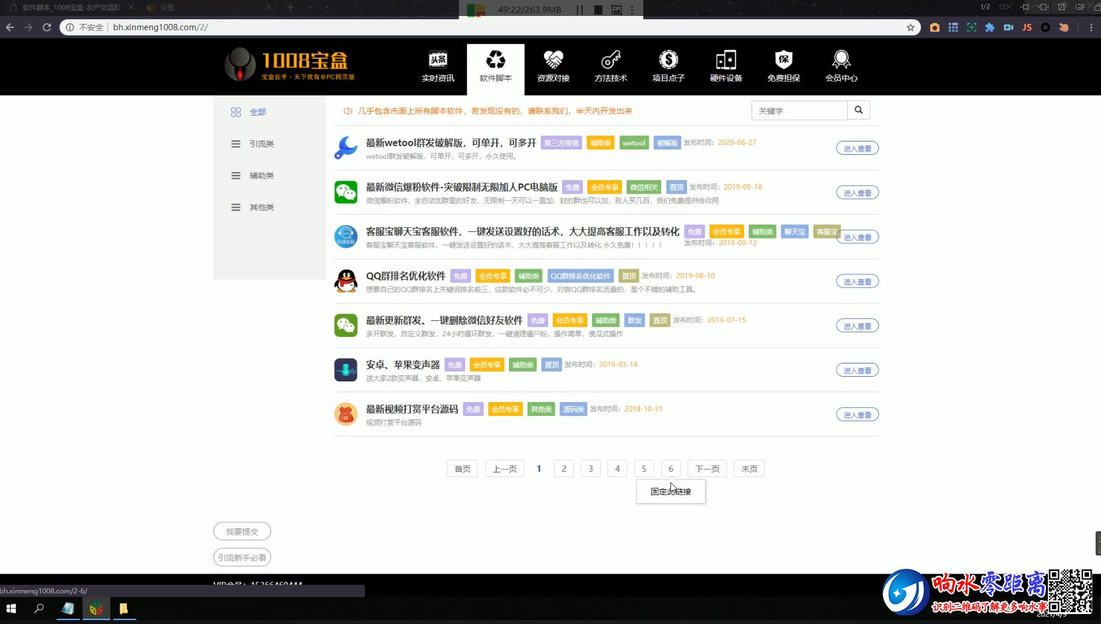Viewport: 1101px width, 624px height.
Task: Open QQ群排名优化软件 title link
Action: point(406,276)
